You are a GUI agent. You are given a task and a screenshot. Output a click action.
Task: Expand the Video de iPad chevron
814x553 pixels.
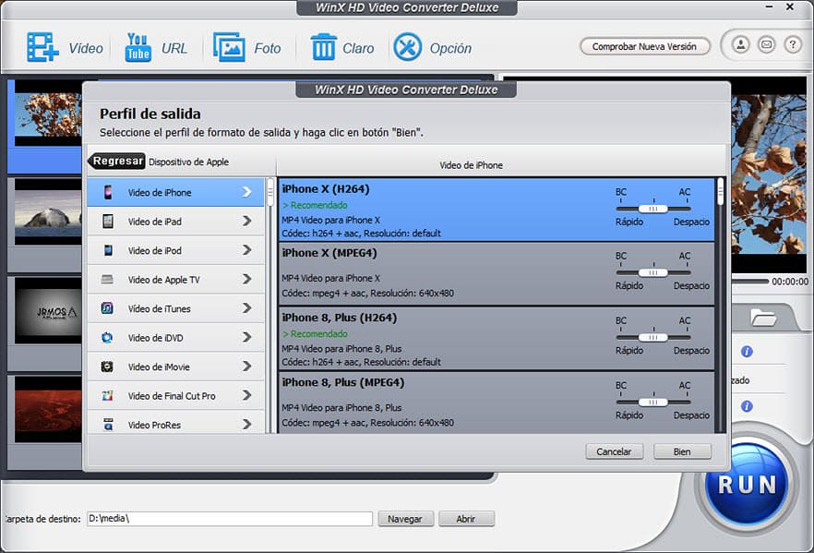point(247,222)
